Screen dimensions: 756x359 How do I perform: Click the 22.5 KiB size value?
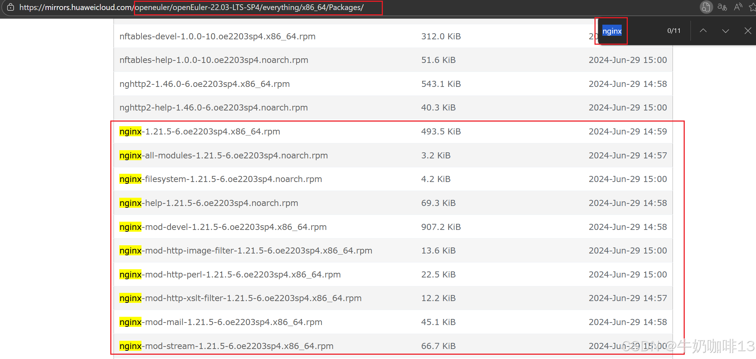(x=438, y=275)
